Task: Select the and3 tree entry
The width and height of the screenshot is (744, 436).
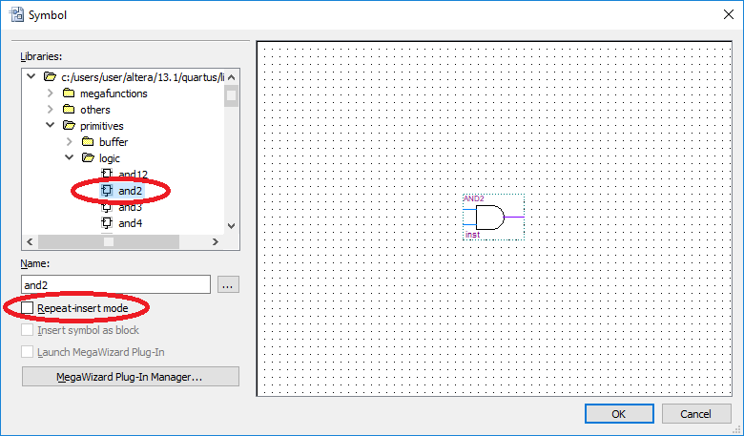Action: pyautogui.click(x=130, y=207)
